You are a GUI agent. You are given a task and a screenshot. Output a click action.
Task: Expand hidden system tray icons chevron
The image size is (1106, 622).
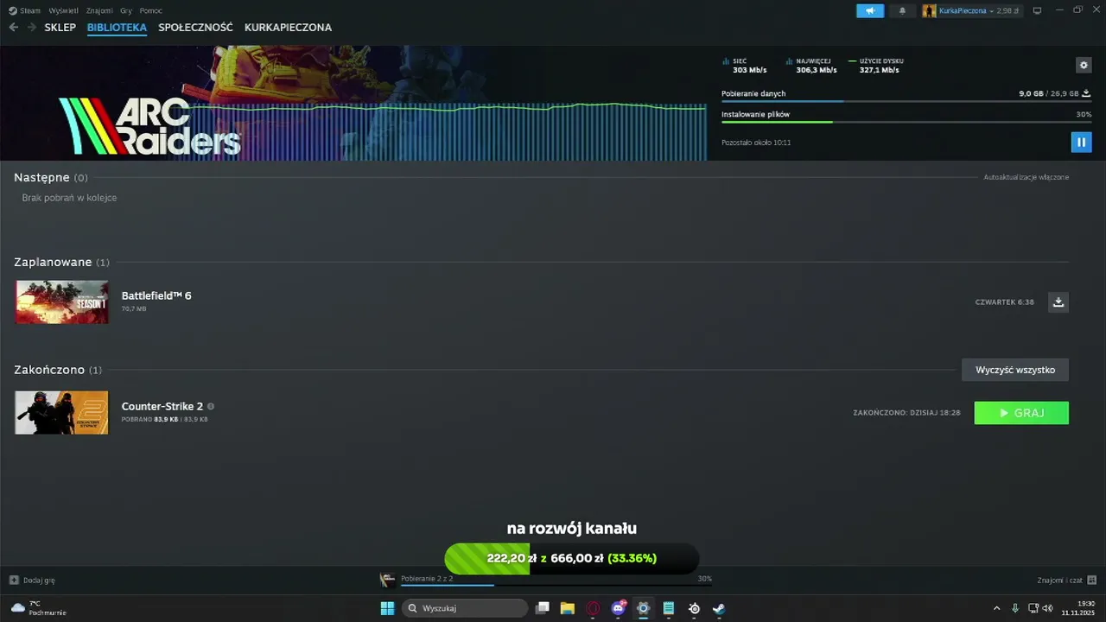coord(996,608)
